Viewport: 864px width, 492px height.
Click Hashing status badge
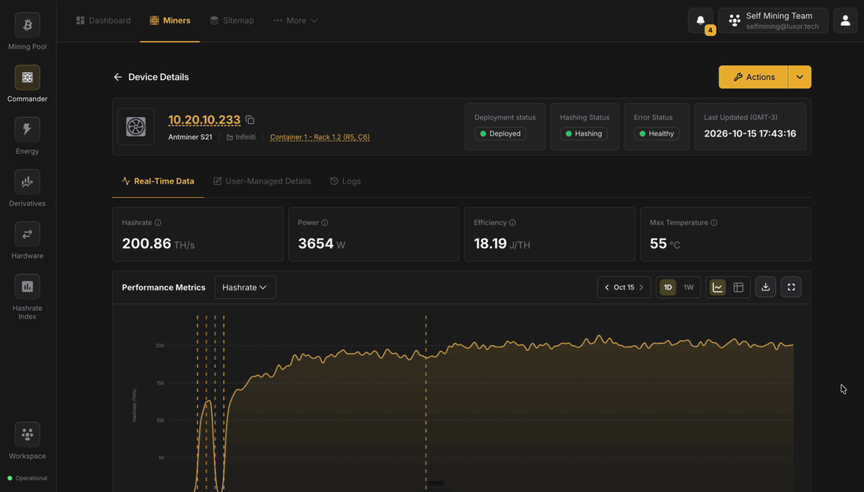pos(584,133)
